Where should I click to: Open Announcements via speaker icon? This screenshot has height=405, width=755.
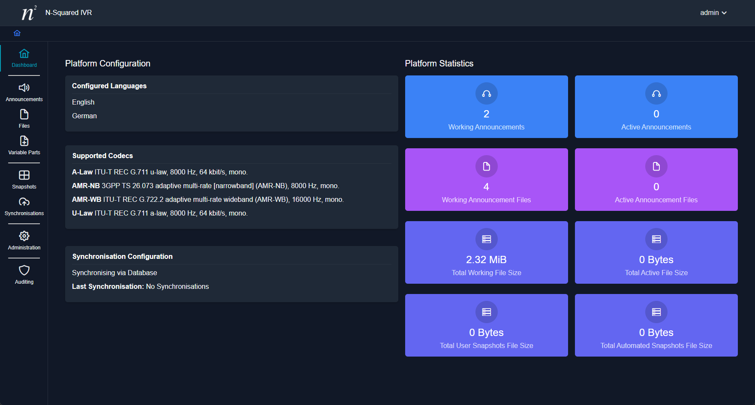[24, 88]
